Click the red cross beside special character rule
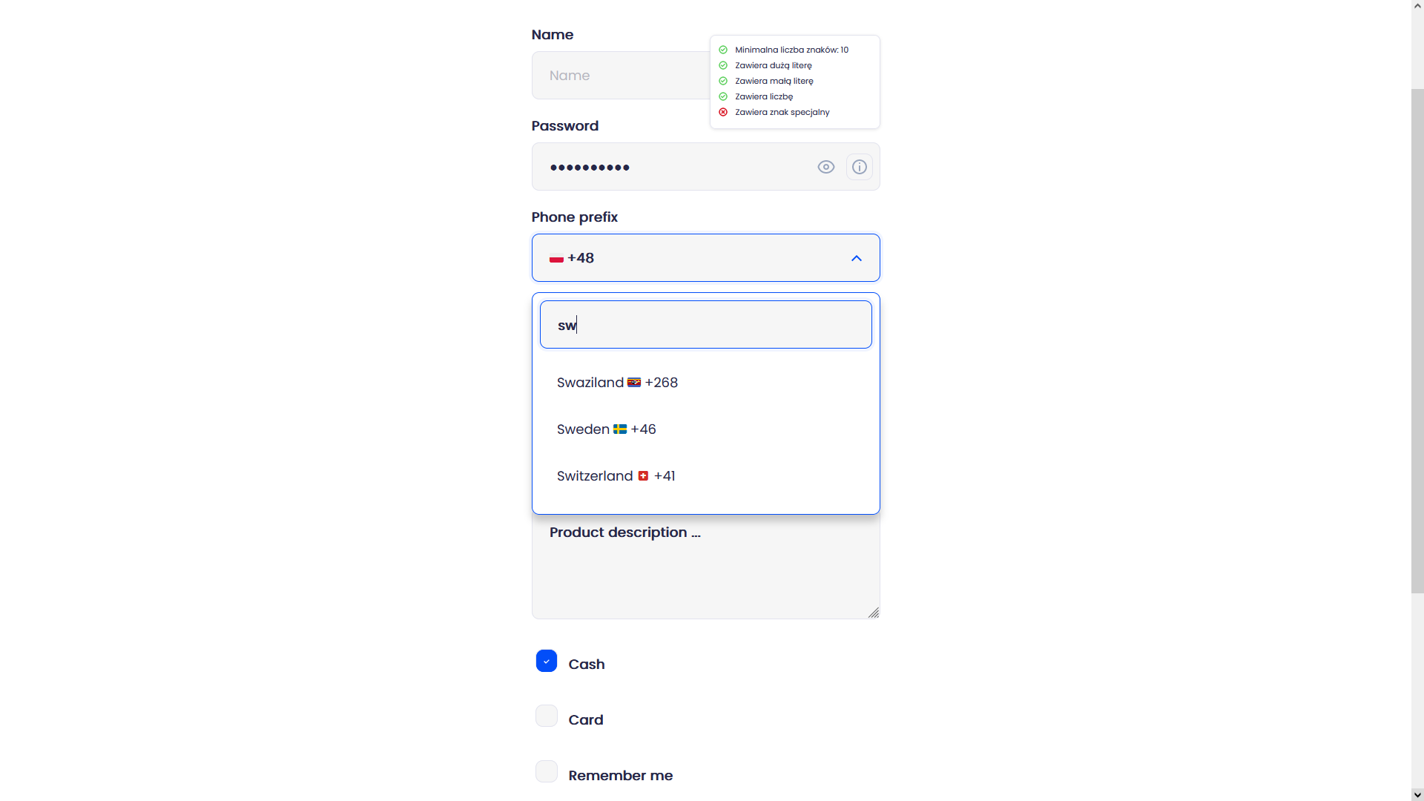1424x801 pixels. point(723,113)
